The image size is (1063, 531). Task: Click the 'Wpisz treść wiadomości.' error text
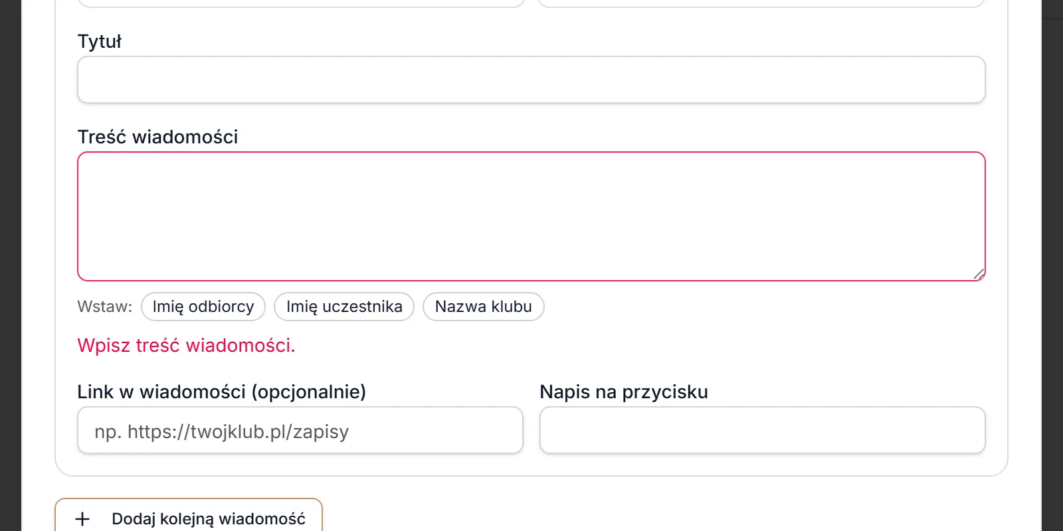click(x=186, y=345)
